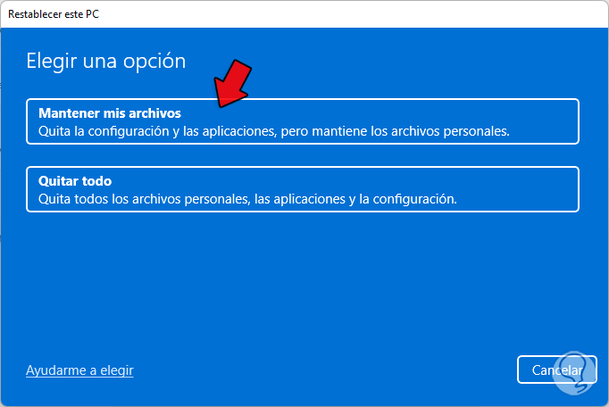This screenshot has width=609, height=407.
Task: Click description 'Quita todos los archivos personales'
Action: pyautogui.click(x=144, y=199)
